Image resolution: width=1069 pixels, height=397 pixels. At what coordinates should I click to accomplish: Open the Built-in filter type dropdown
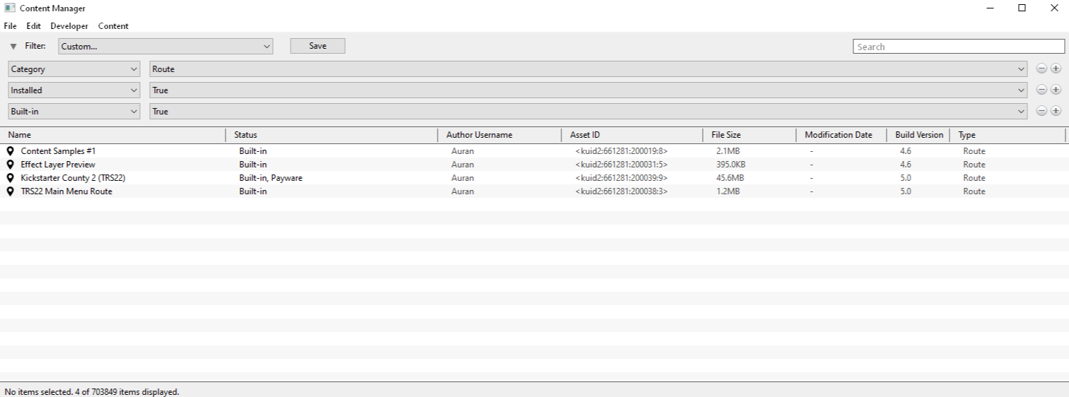pos(74,112)
